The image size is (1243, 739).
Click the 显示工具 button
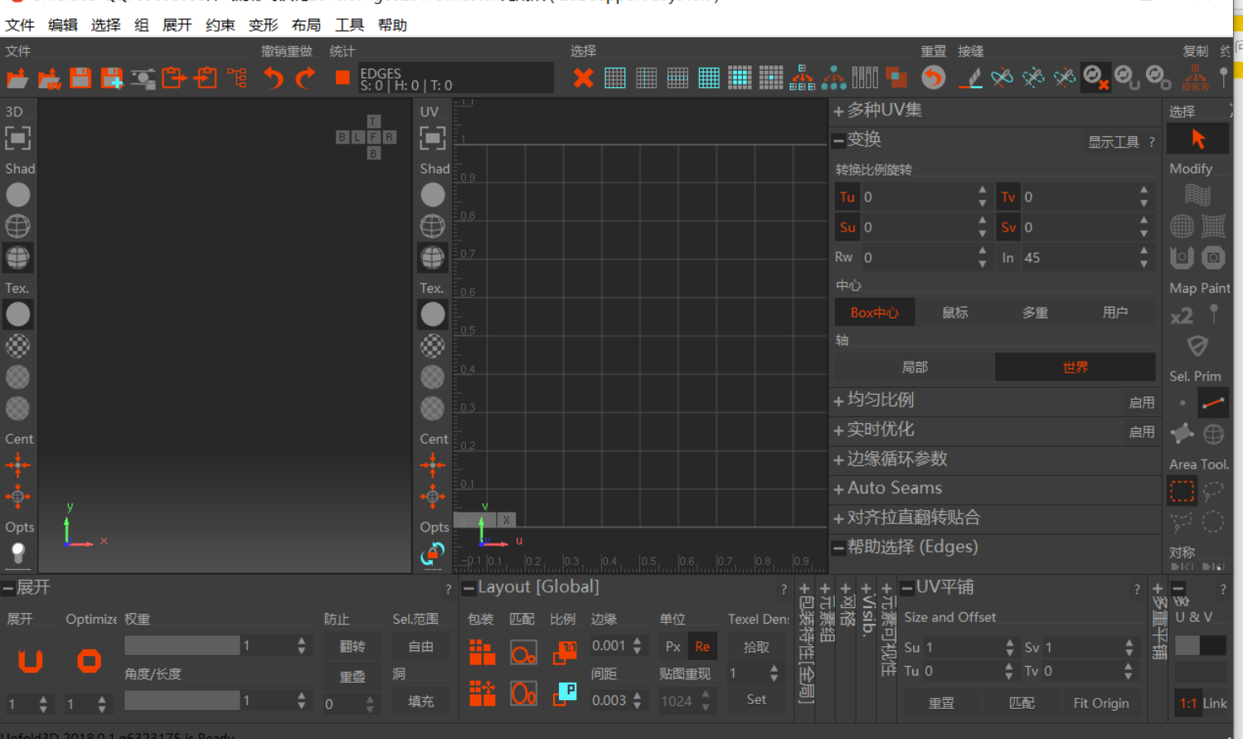(x=1114, y=142)
